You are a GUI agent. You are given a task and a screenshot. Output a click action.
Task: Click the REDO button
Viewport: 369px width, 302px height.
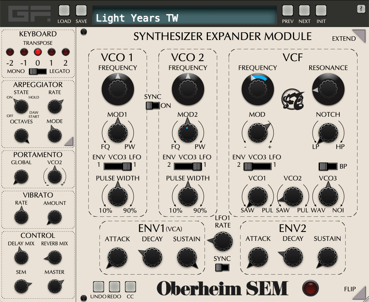[114, 287]
